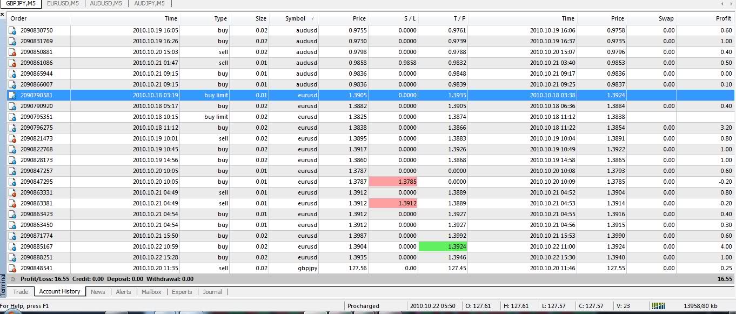
Task: Open the Trade tab
Action: (21, 292)
